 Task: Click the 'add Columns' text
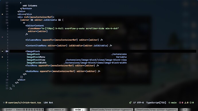(x=30, y=6)
